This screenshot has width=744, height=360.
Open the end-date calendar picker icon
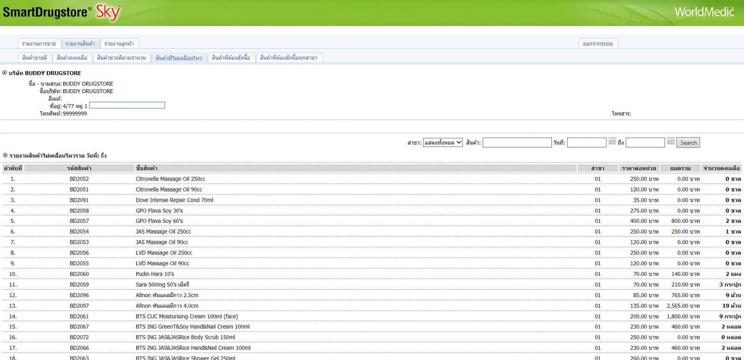coord(671,141)
